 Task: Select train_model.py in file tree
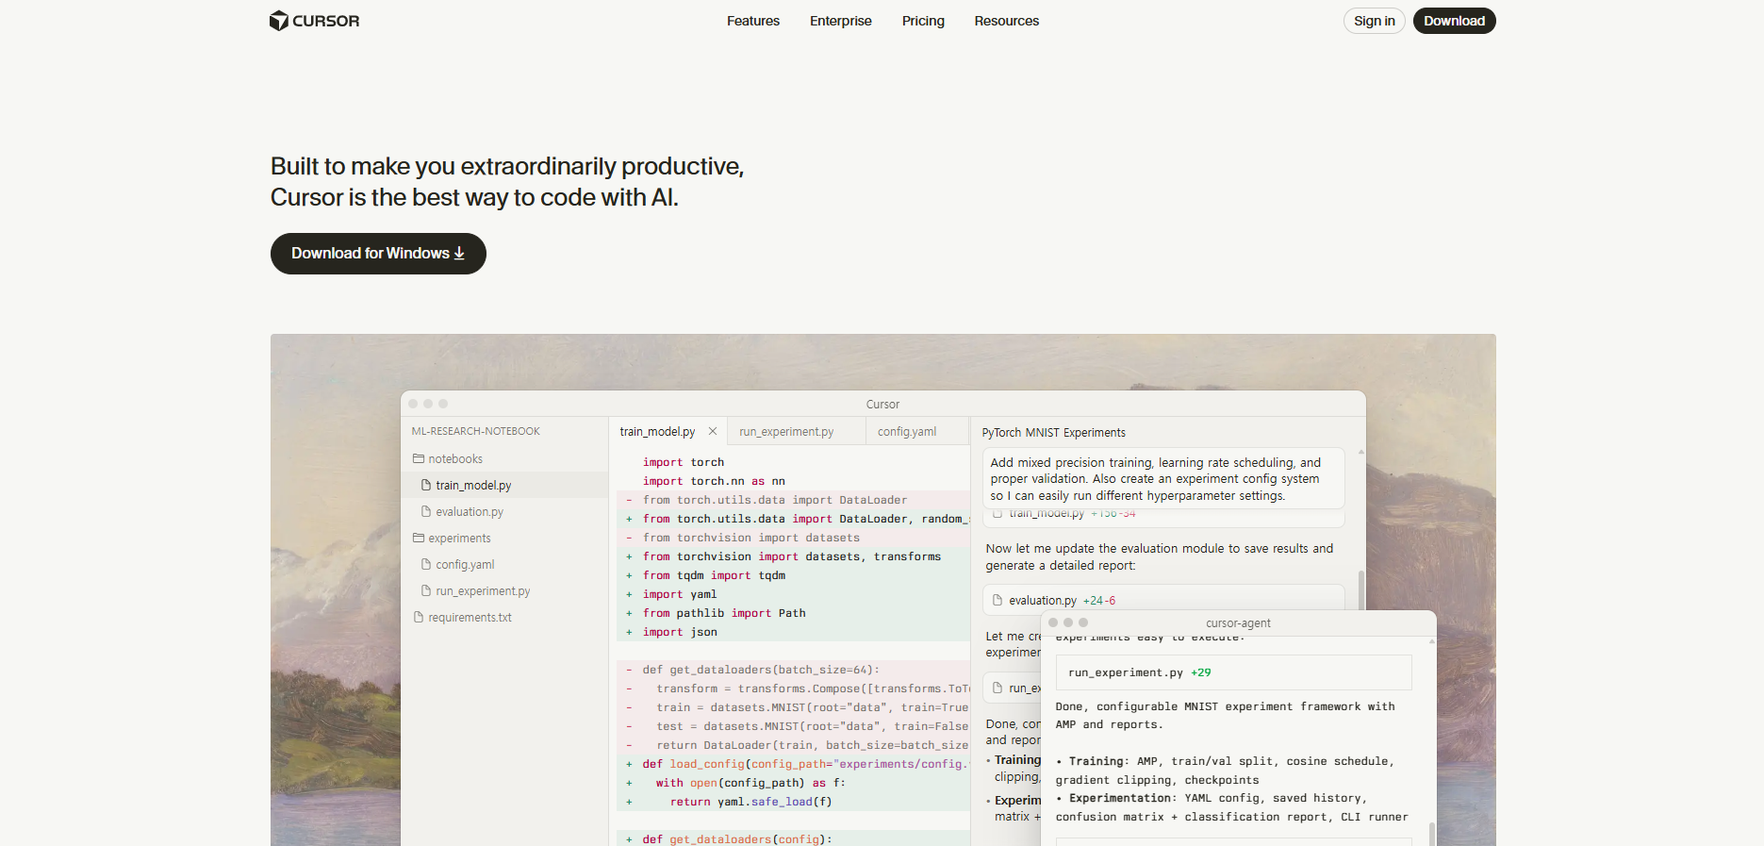coord(473,486)
